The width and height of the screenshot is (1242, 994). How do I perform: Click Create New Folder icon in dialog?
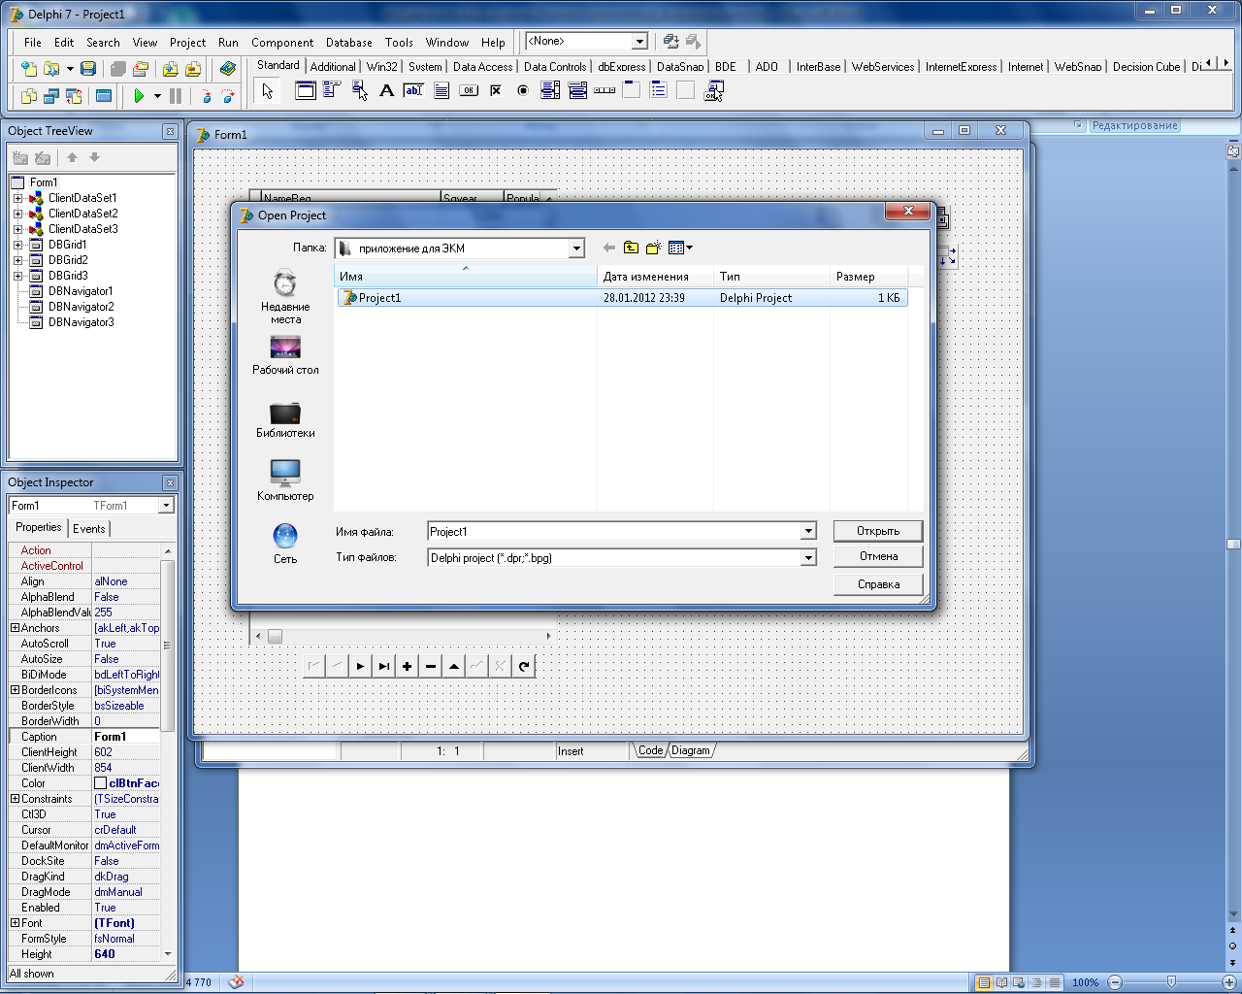point(654,248)
